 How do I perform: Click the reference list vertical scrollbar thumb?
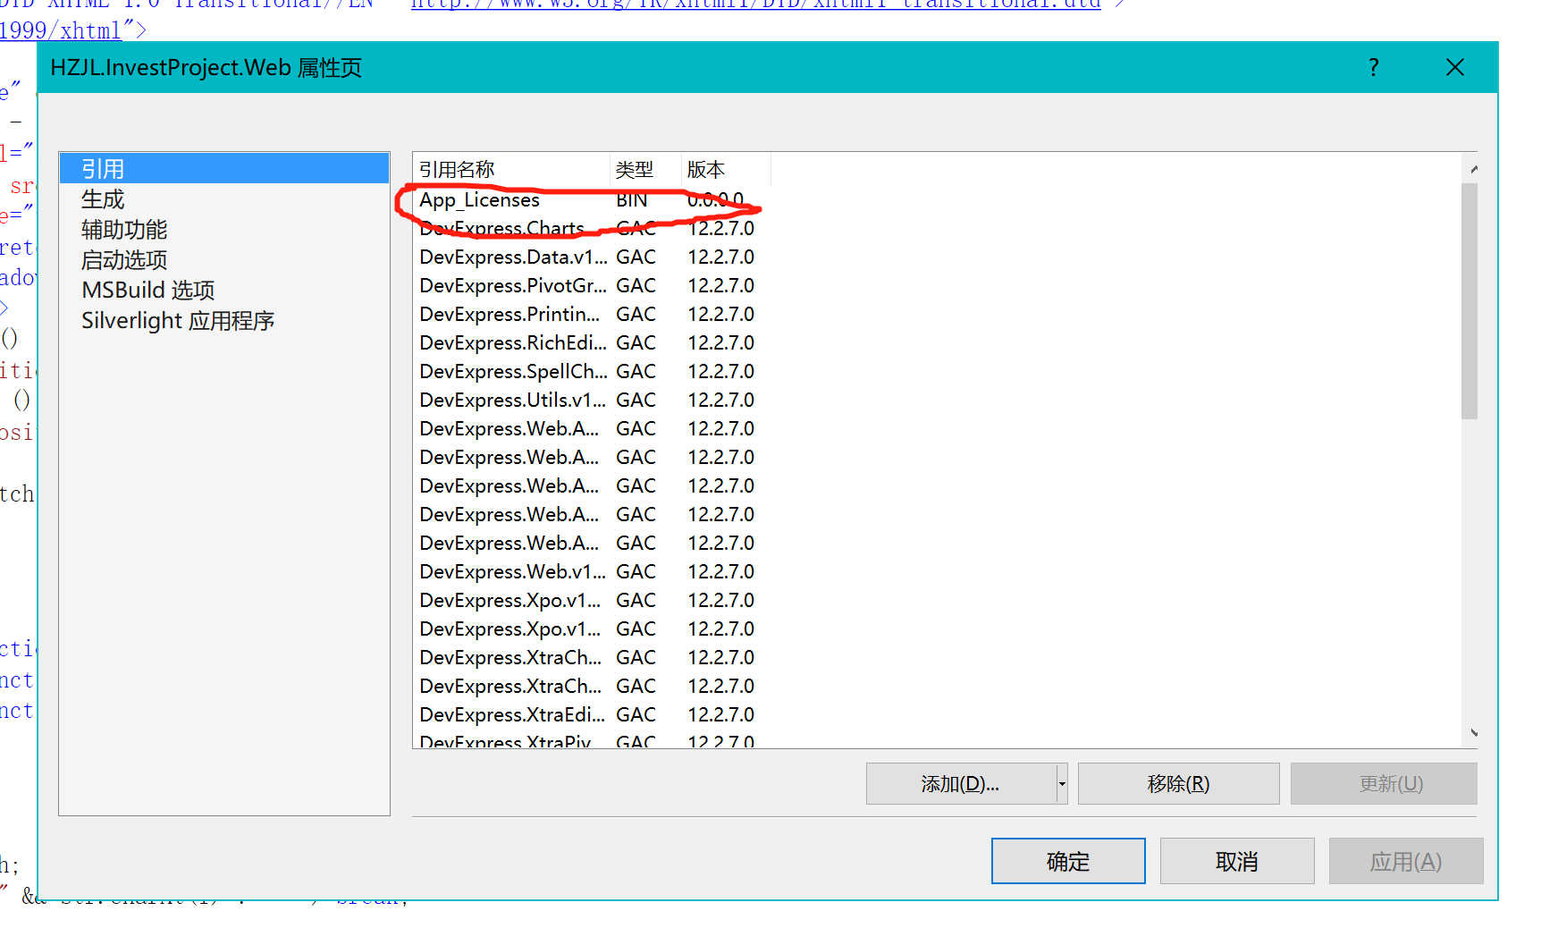[1470, 301]
